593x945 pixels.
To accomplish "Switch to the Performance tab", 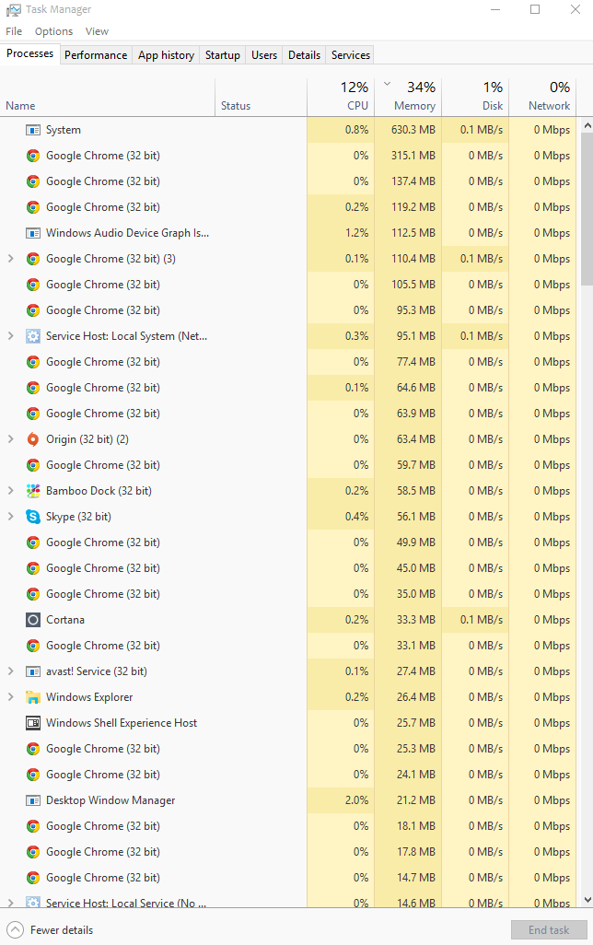I will point(96,55).
